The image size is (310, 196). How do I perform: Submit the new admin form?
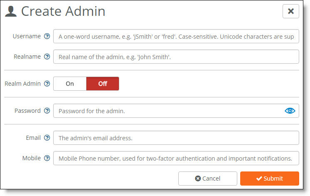269,179
